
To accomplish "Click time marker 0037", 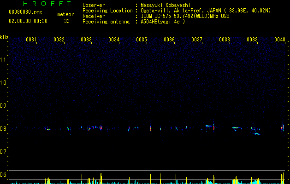I will [197, 40].
